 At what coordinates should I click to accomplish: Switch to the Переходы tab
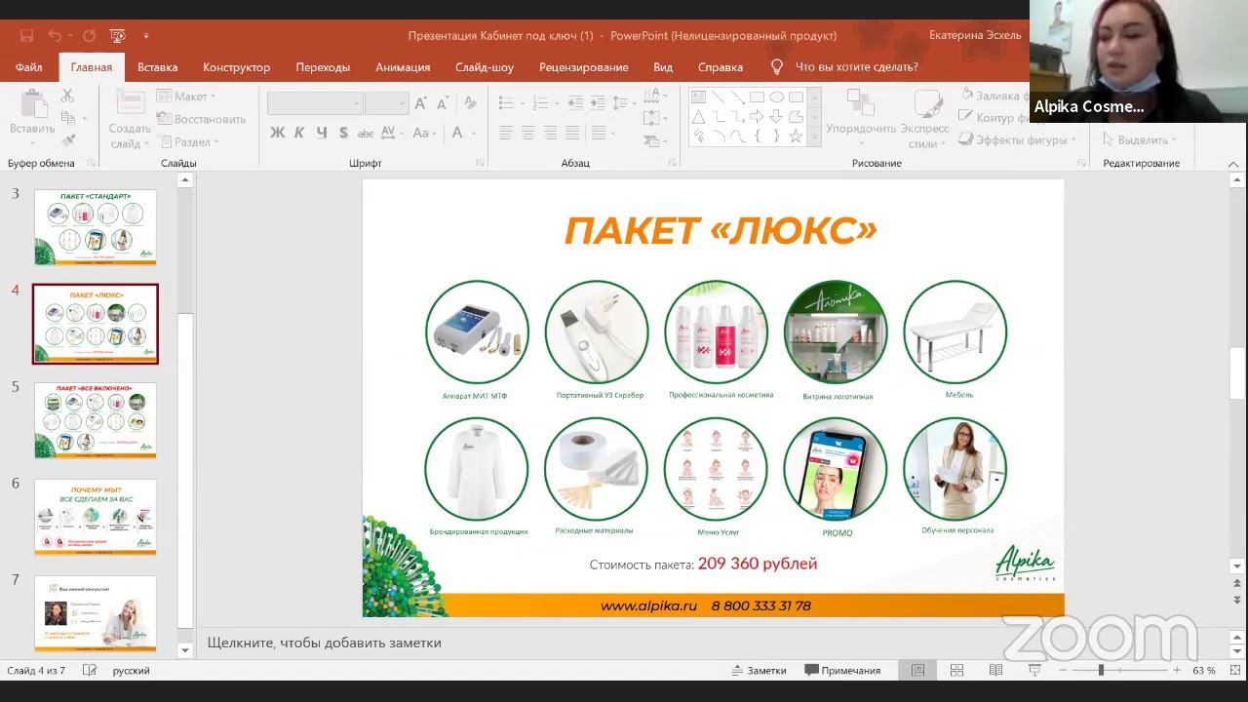pos(323,67)
